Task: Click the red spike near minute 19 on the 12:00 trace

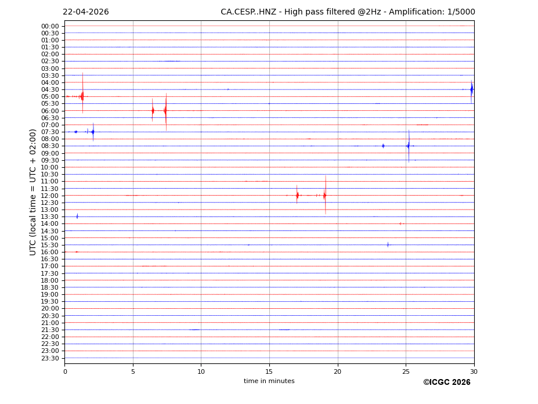Action: [325, 196]
